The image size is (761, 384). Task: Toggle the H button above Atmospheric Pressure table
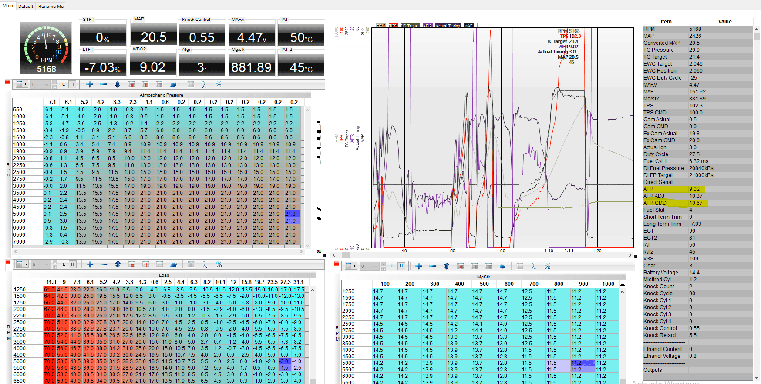[x=72, y=84]
